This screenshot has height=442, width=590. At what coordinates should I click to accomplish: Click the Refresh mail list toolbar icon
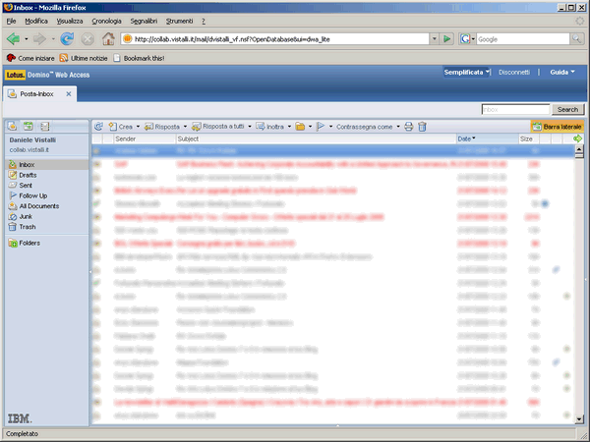98,127
